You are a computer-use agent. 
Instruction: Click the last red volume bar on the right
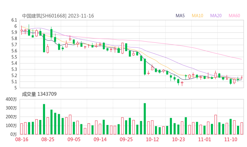[x=242, y=128]
